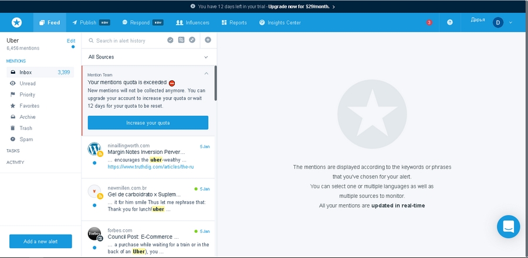
Task: Click the search magnifier icon
Action: coord(91,40)
